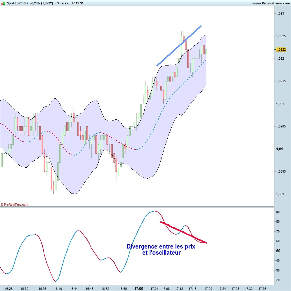Viewport: 291px width, 291px height.
Task: Click the bold oscillator 50 level label
Action: pyautogui.click(x=278, y=251)
